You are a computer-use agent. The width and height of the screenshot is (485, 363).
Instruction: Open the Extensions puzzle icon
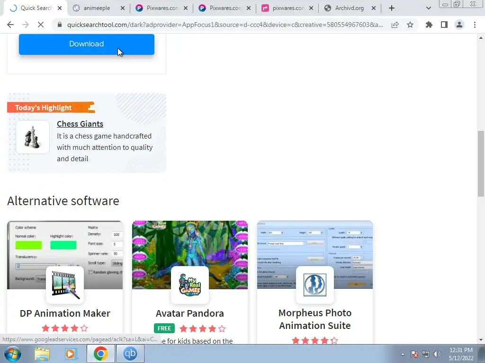[x=429, y=25]
